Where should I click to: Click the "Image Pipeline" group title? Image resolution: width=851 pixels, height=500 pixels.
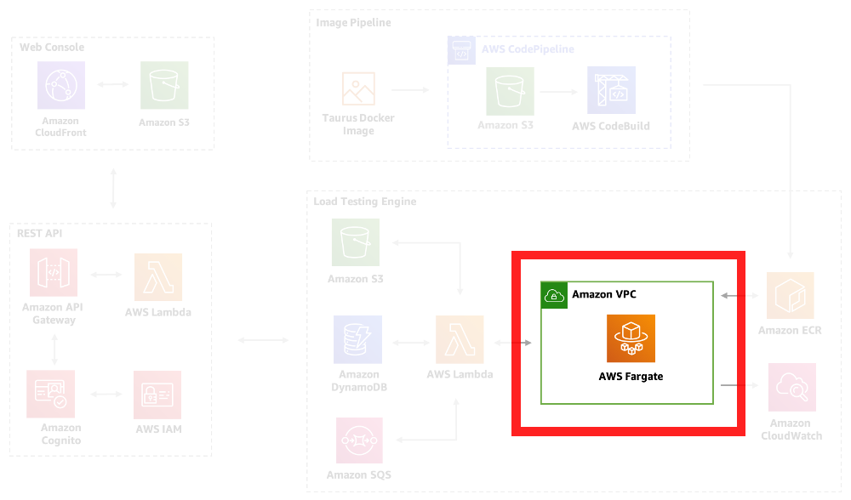[x=353, y=23]
